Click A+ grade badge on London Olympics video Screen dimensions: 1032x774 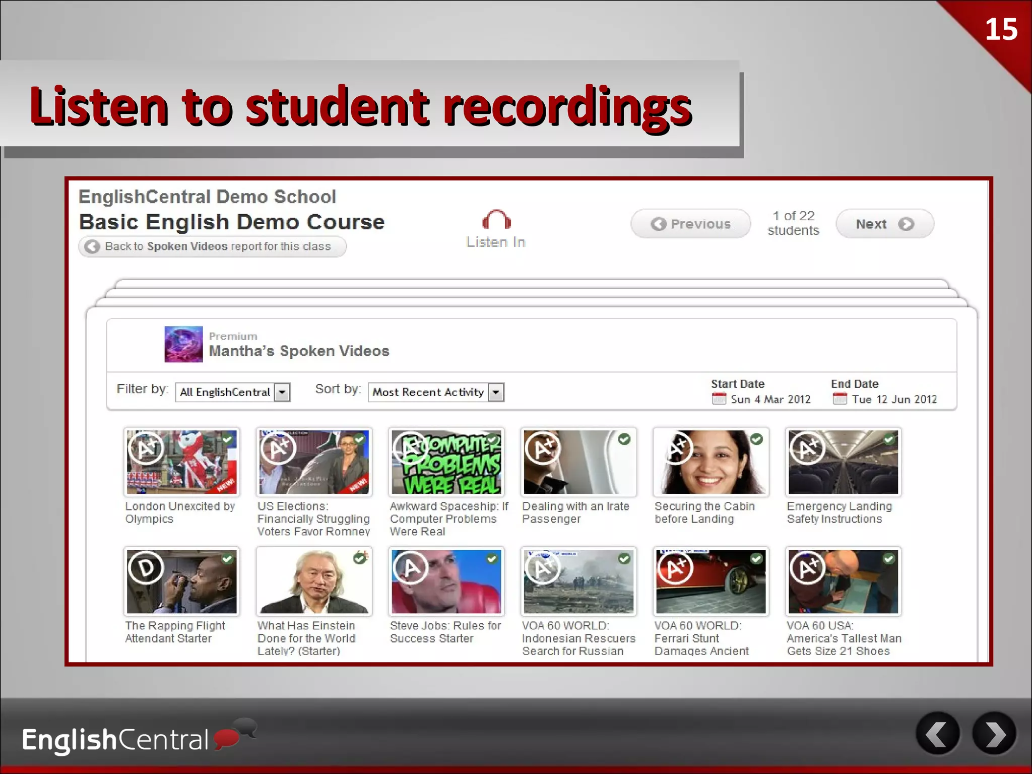coord(146,448)
